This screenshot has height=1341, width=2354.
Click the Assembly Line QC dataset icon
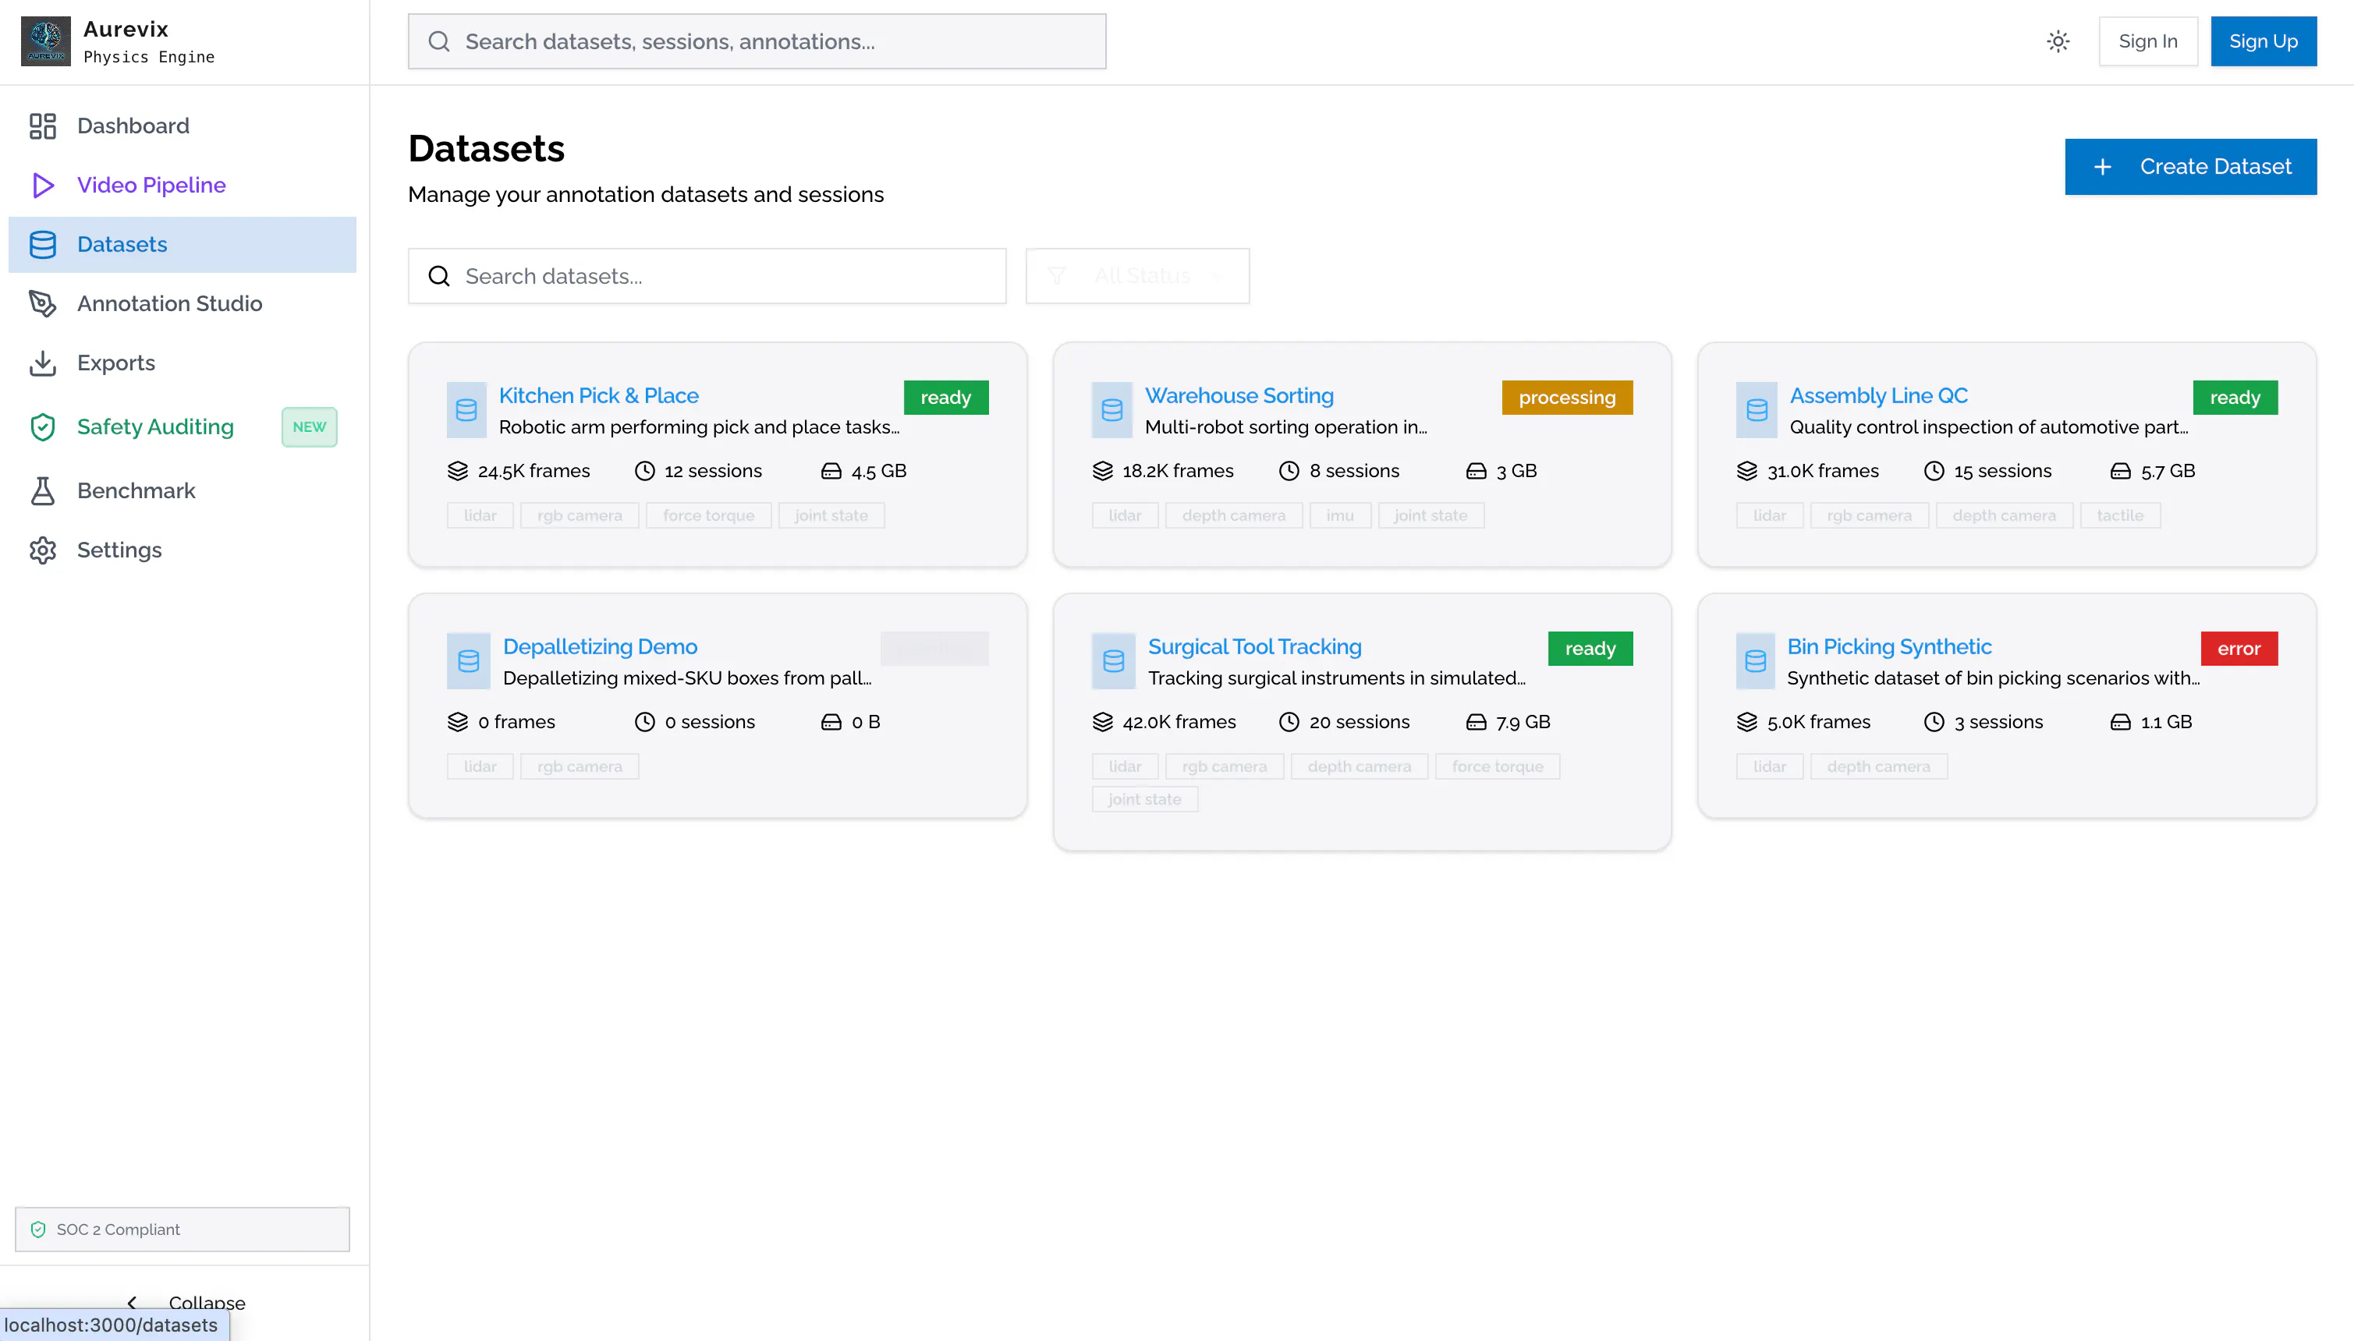(x=1756, y=410)
